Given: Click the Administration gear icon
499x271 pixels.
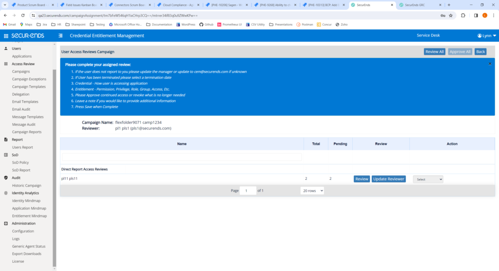Looking at the screenshot, I should (x=6, y=224).
